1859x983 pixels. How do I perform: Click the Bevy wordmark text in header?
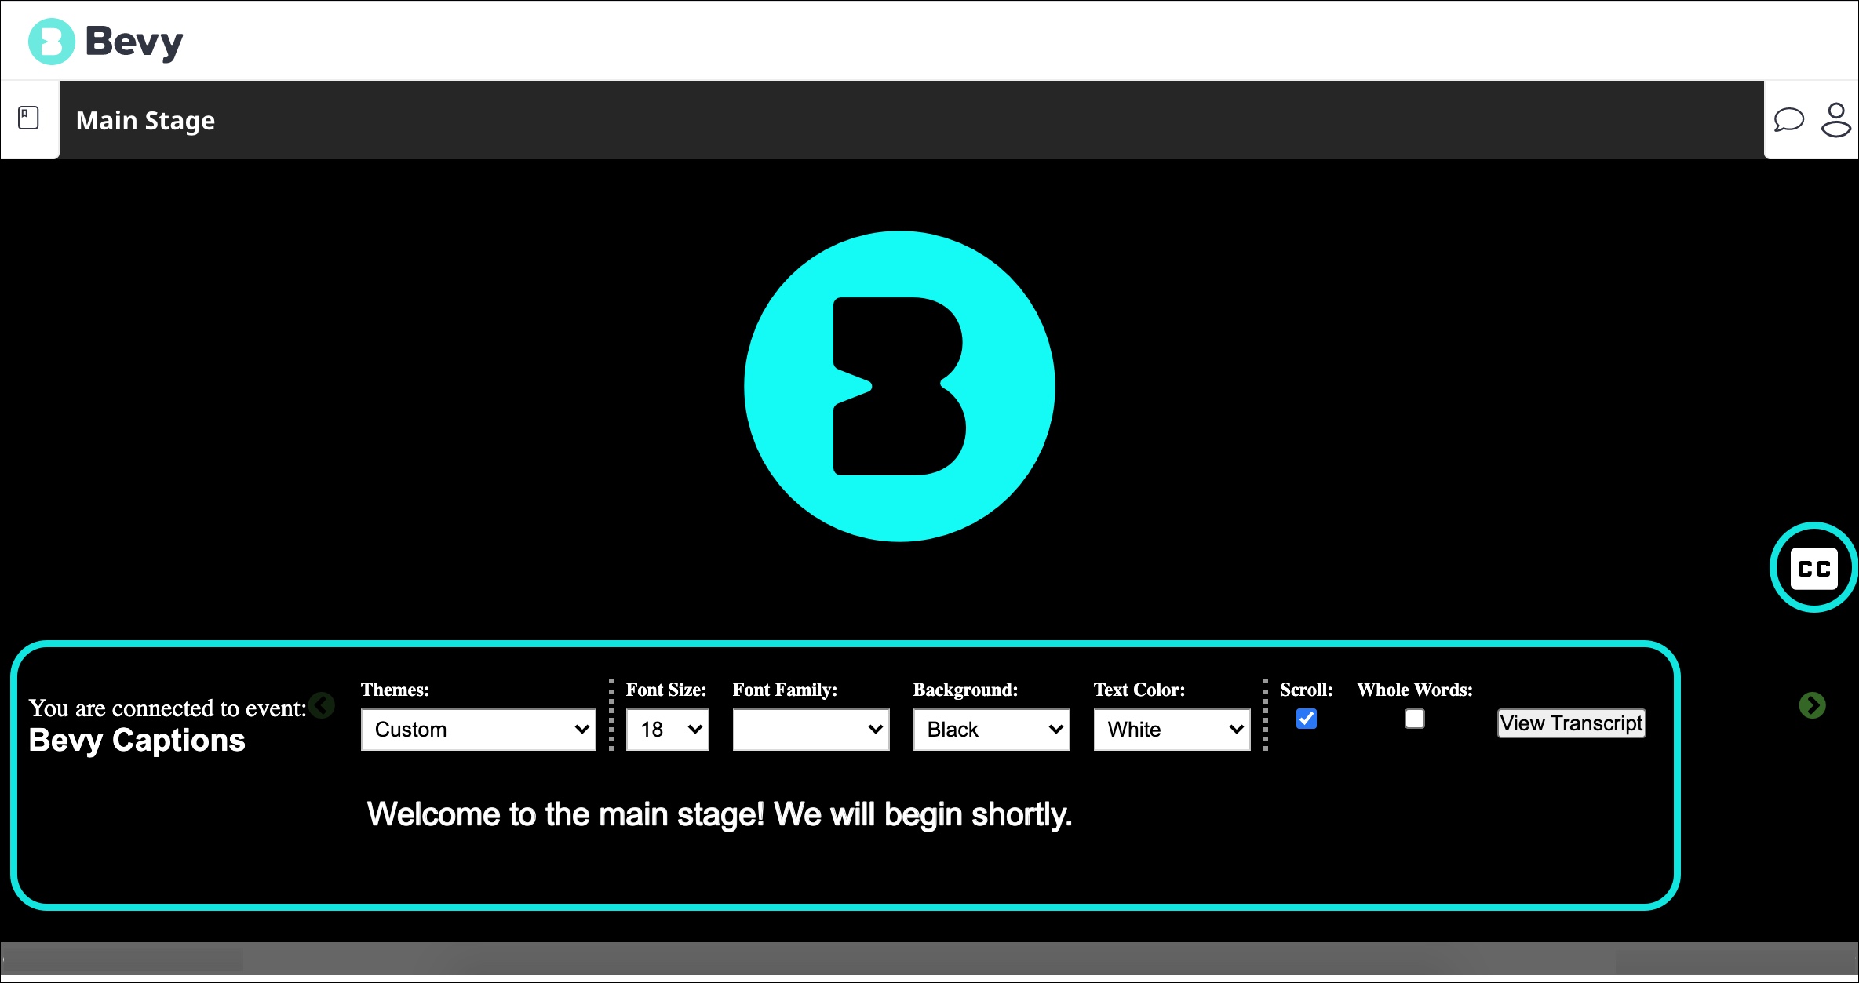pyautogui.click(x=134, y=42)
